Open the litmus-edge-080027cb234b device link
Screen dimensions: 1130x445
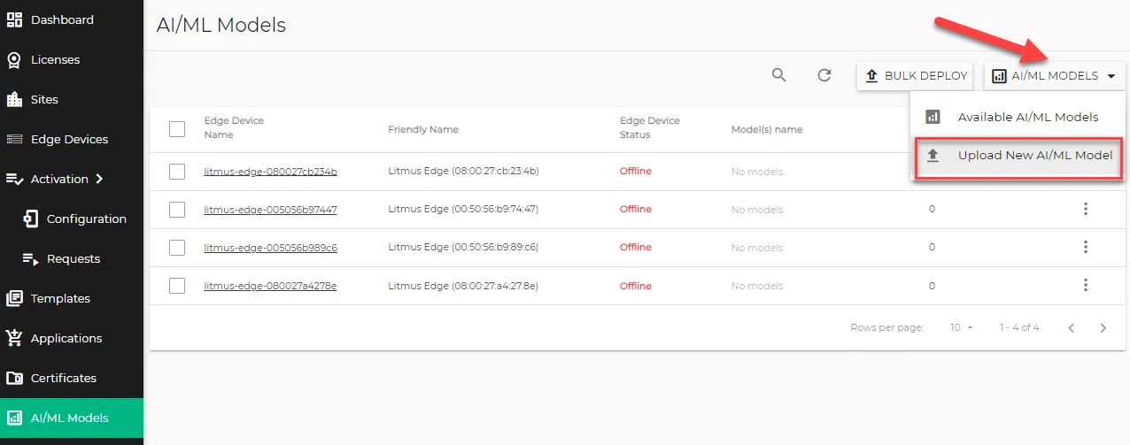[270, 172]
